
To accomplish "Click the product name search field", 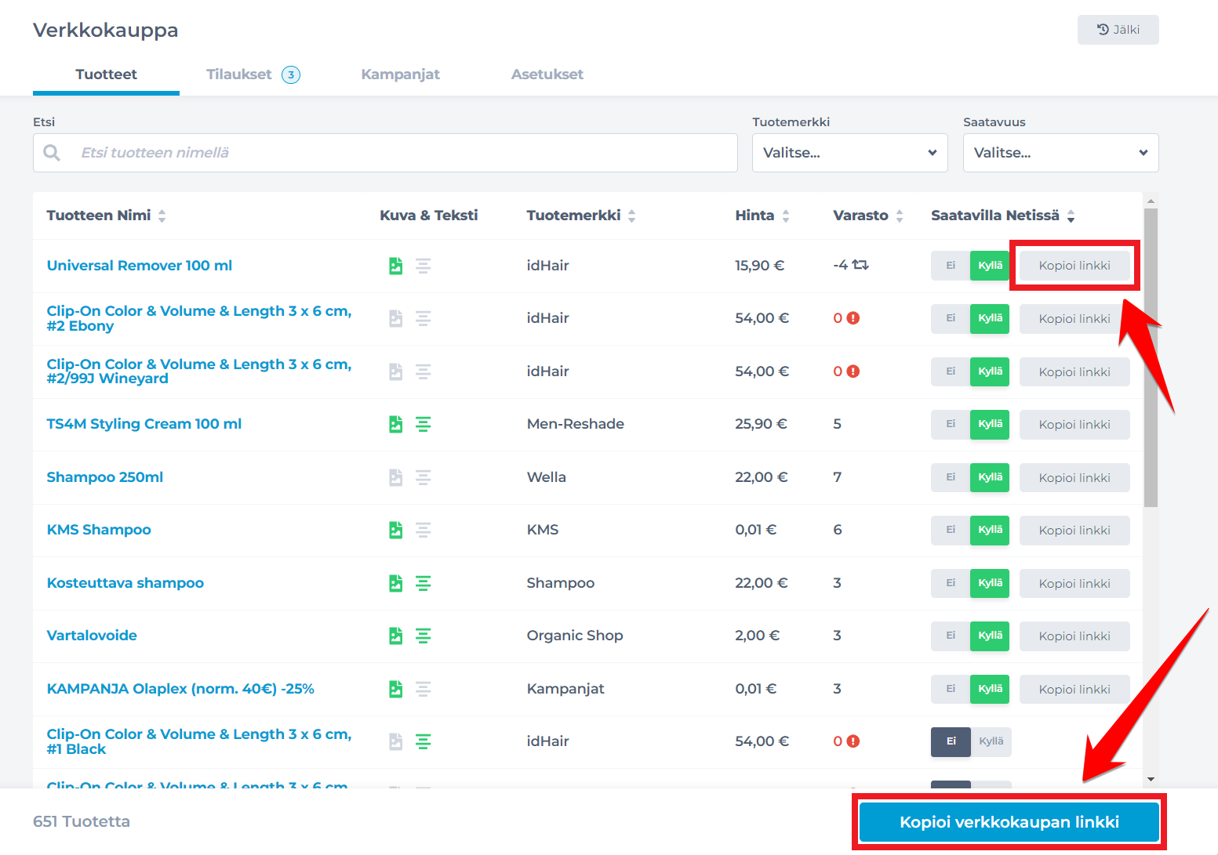I will tap(385, 153).
